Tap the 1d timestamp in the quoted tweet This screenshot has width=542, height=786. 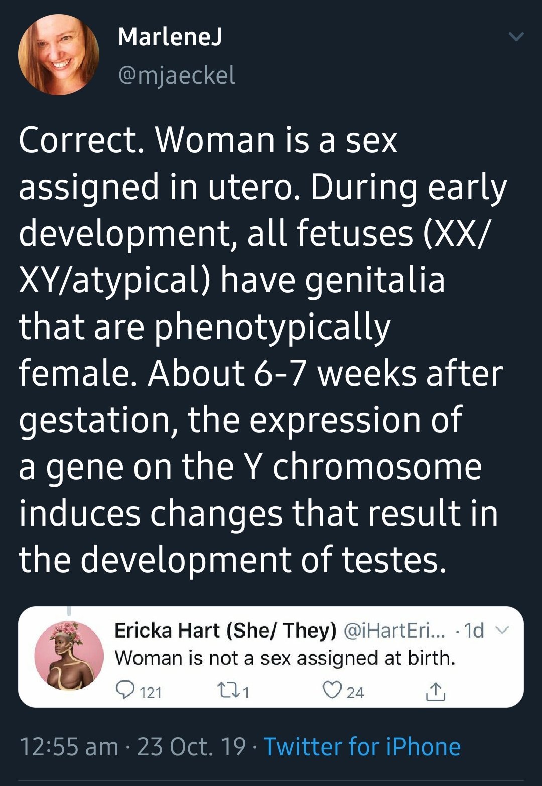(x=474, y=631)
